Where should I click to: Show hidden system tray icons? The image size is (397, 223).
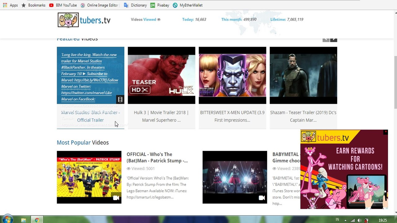tap(346, 220)
